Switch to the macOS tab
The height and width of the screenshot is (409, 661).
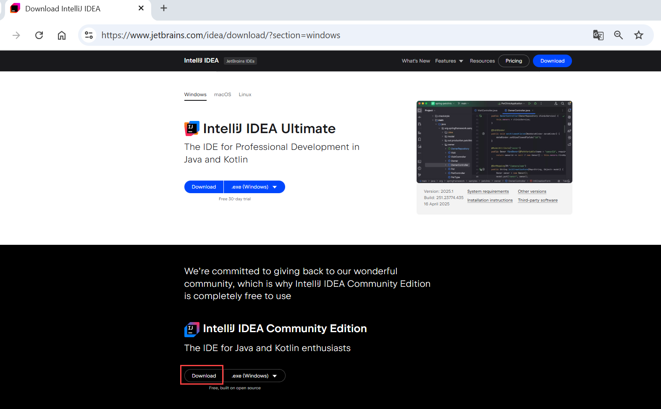tap(223, 94)
